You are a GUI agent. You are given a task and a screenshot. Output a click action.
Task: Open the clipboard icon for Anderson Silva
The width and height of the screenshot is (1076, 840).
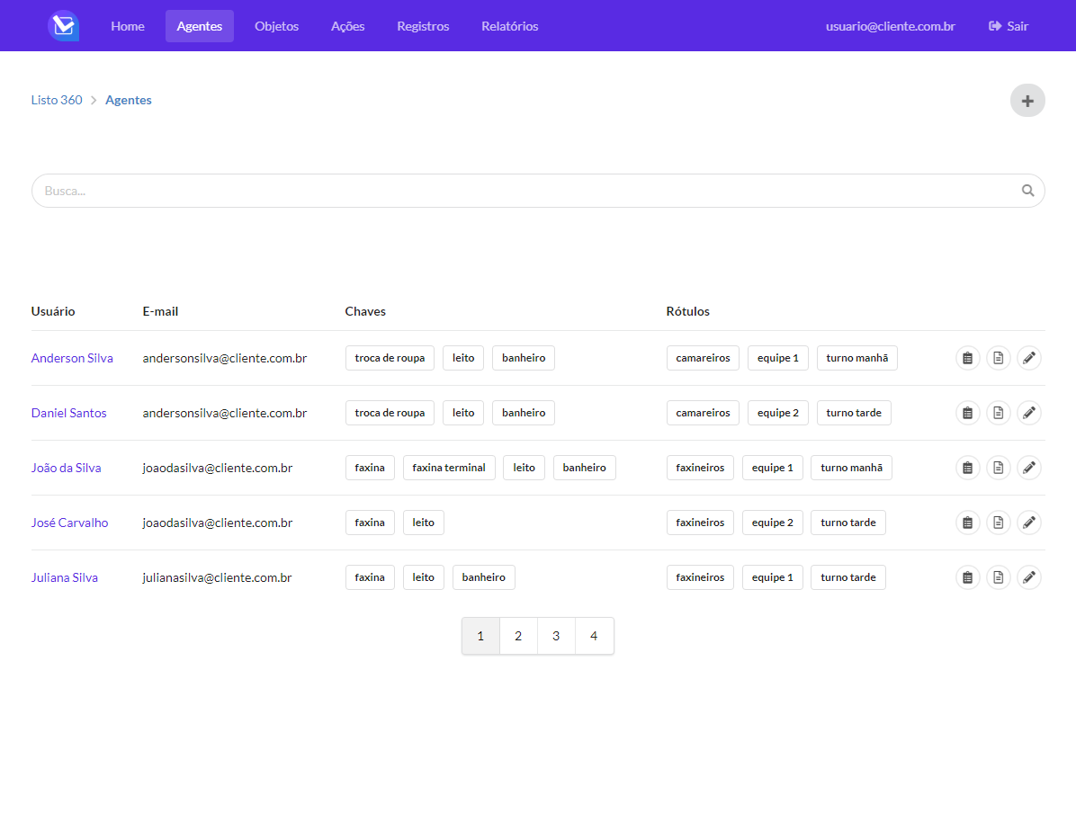click(967, 357)
